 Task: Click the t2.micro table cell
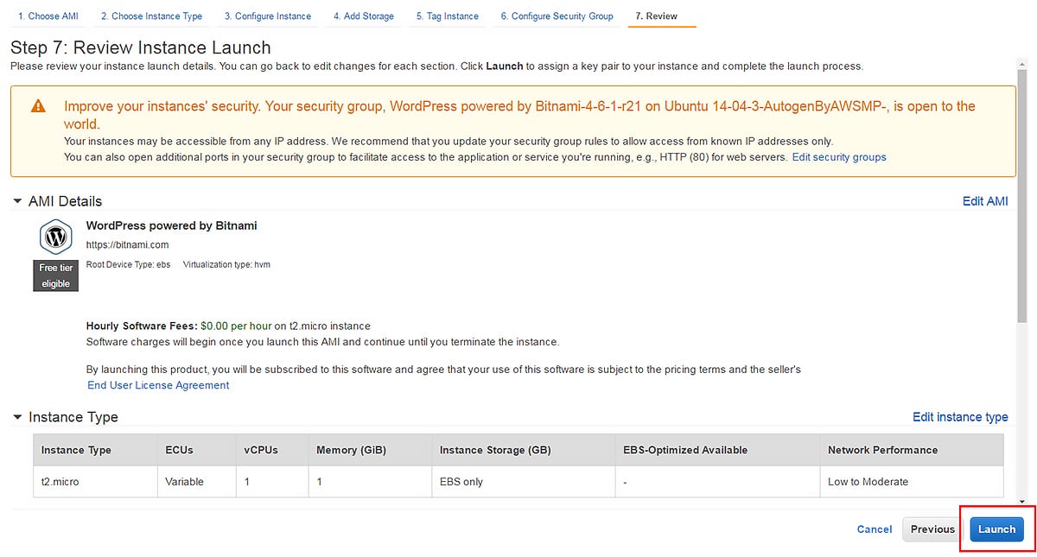coord(95,482)
